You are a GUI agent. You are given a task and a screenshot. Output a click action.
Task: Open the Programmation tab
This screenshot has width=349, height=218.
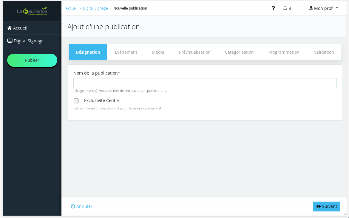284,52
